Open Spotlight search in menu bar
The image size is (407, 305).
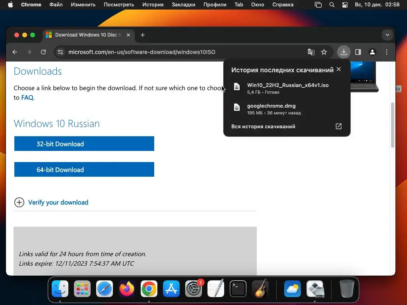(x=332, y=5)
